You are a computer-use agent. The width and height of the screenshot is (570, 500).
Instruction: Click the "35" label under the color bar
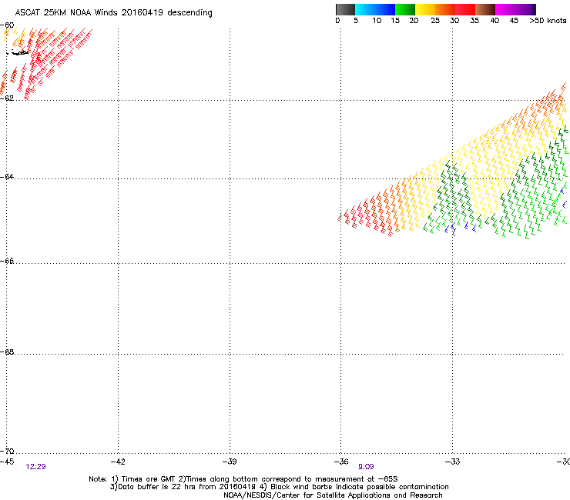point(474,21)
